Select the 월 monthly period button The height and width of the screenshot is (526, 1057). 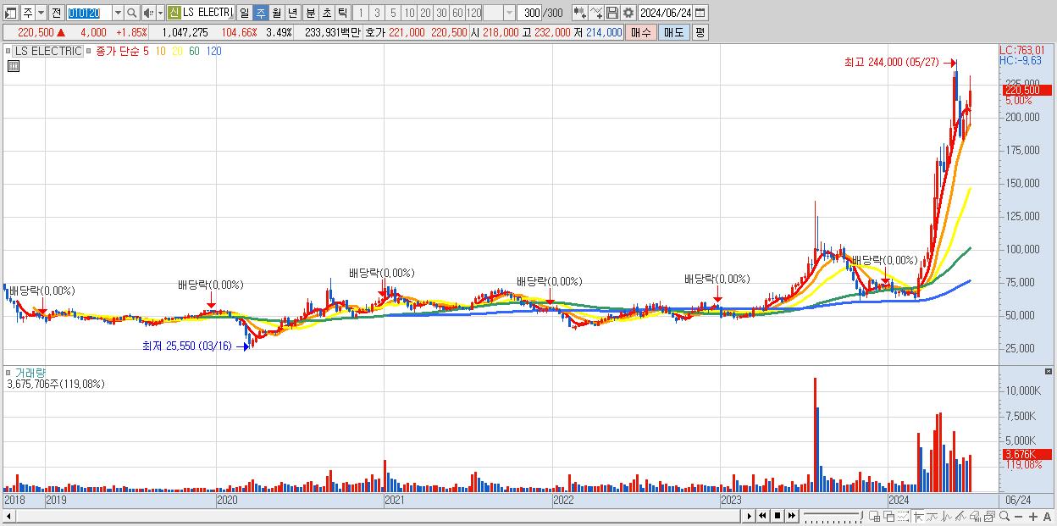tap(277, 13)
